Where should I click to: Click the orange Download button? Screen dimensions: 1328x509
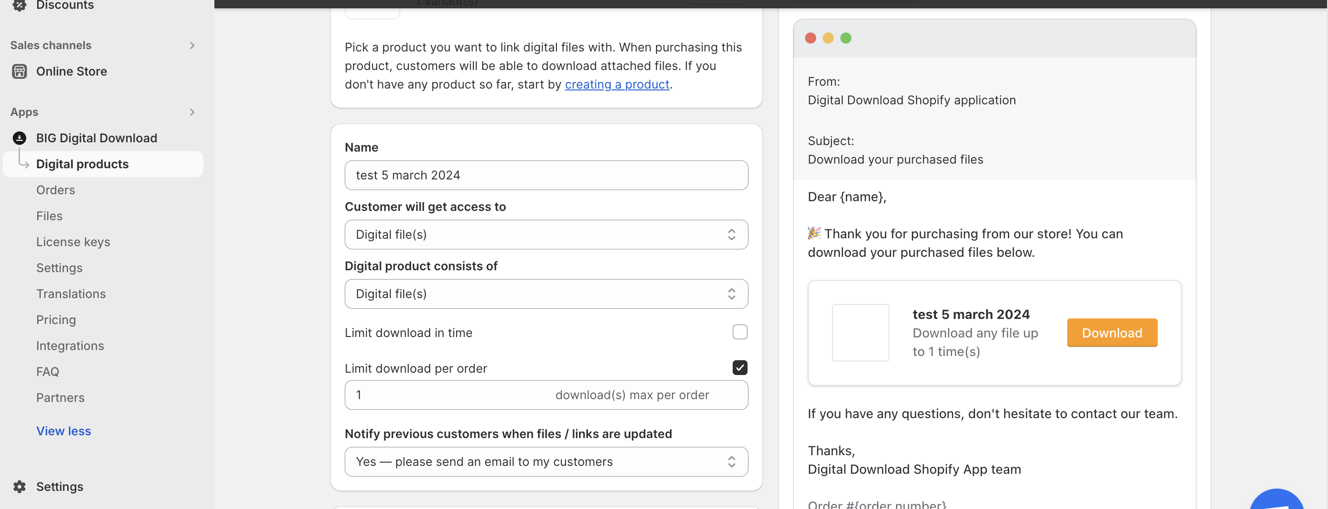click(x=1111, y=333)
